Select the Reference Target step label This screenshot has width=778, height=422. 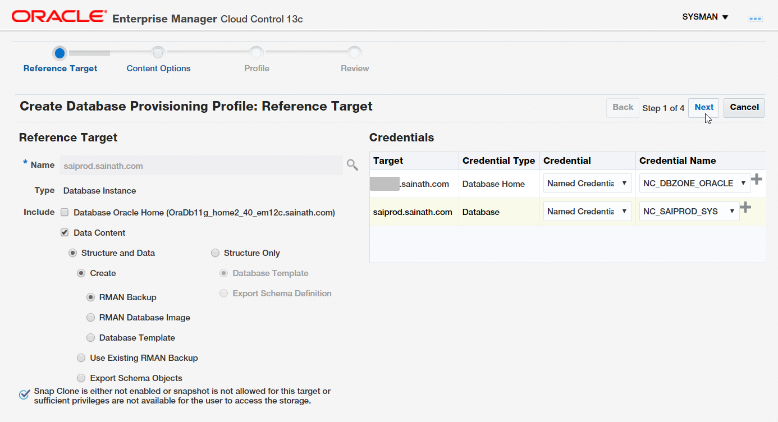point(60,68)
